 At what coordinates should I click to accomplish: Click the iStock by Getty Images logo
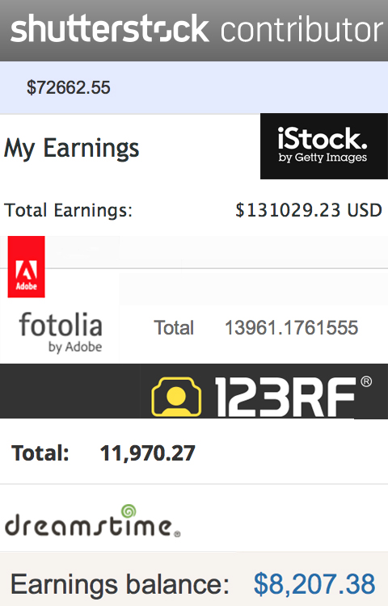[324, 146]
